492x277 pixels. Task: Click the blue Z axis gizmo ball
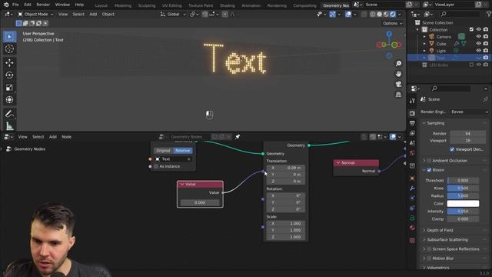click(389, 34)
